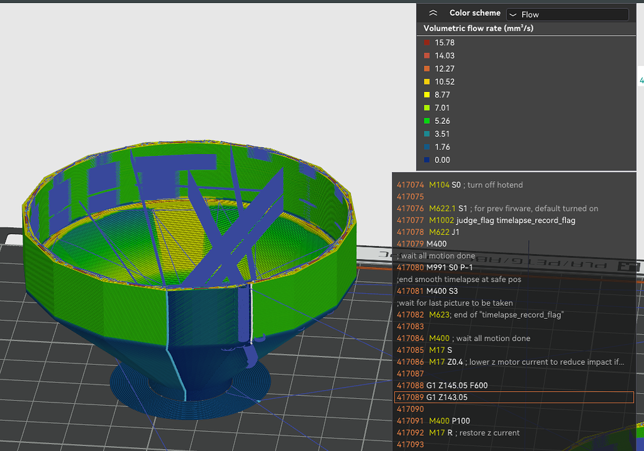The width and height of the screenshot is (644, 451).
Task: Click the 5.26 flow rate color swatch
Action: click(427, 121)
